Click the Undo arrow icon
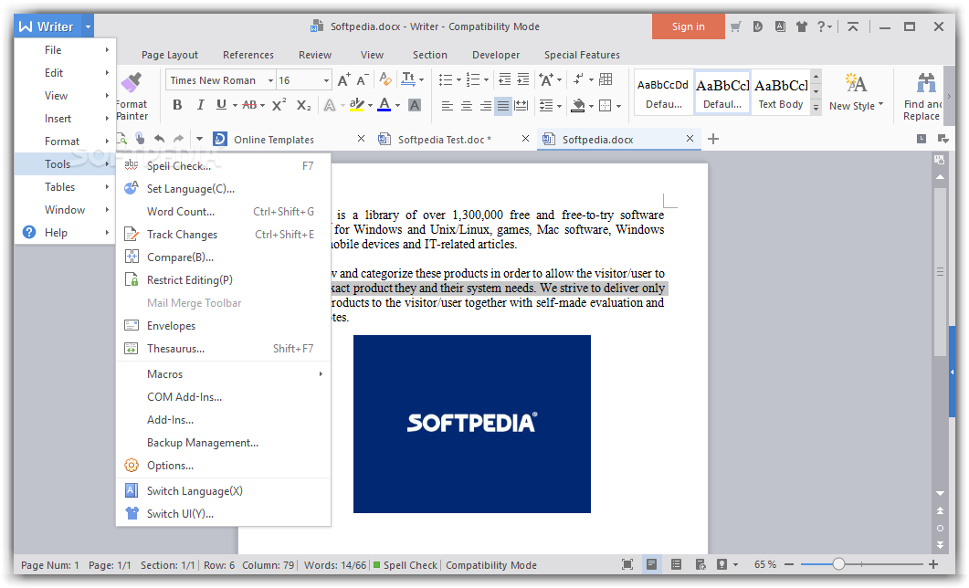Screen dimensions: 969x588 (160, 139)
